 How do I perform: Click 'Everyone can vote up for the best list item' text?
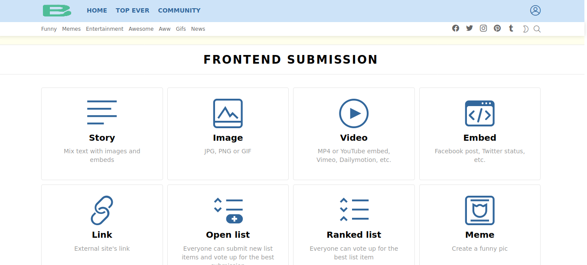[354, 253]
